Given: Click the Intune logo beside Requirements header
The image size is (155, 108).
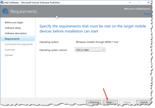Looking at the screenshot, I should [x=5, y=12].
